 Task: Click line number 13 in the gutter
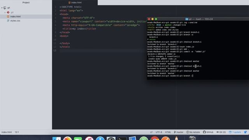coord(55,51)
